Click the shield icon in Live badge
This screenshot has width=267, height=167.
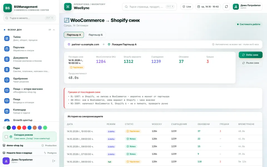[x=184, y=7]
